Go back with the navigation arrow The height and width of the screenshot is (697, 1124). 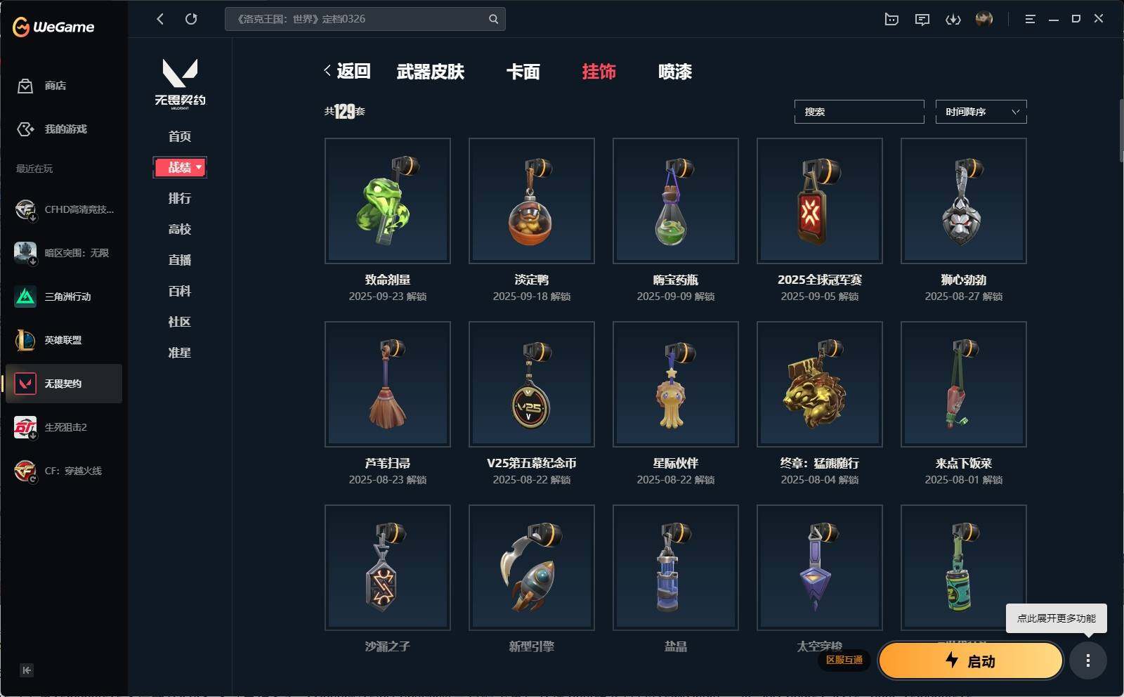click(160, 19)
